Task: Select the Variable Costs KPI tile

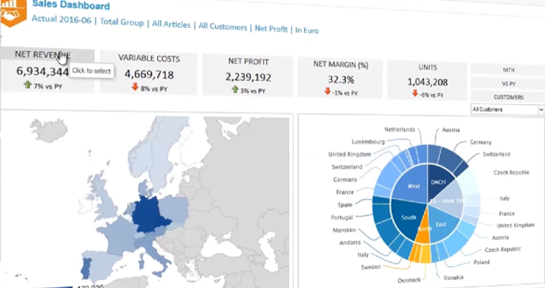Action: pyautogui.click(x=148, y=73)
